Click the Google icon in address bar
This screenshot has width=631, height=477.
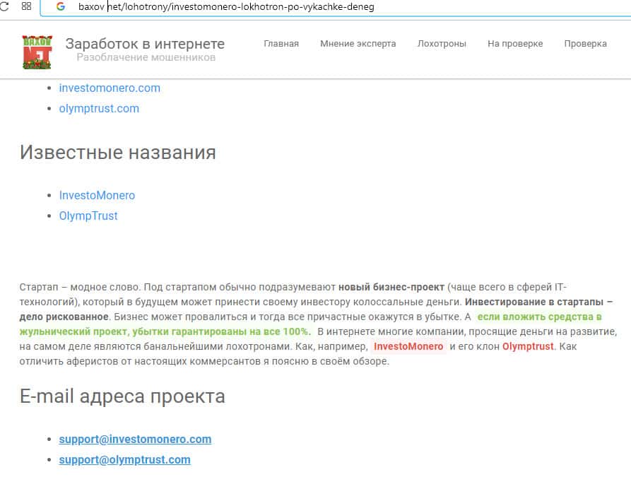click(x=61, y=6)
